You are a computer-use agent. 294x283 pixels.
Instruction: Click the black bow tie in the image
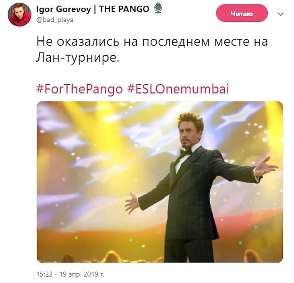click(185, 152)
